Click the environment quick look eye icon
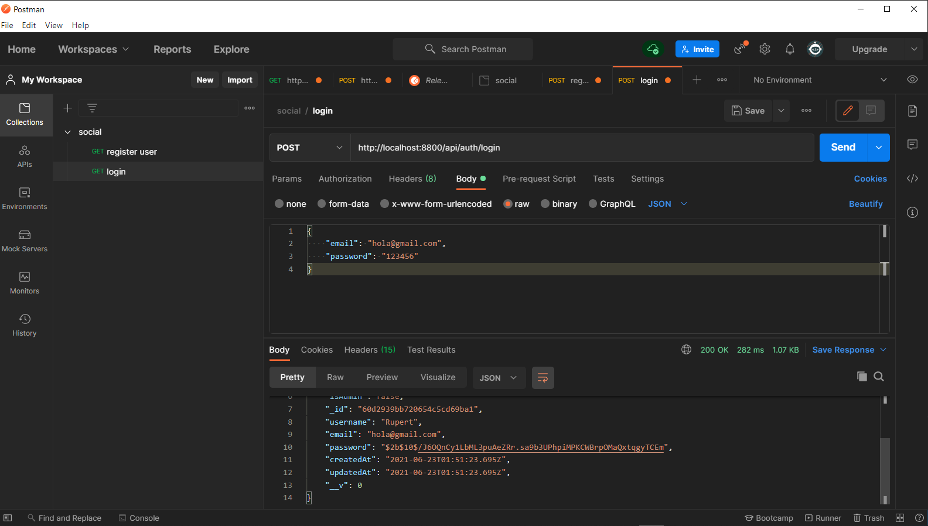928x526 pixels. pos(912,80)
